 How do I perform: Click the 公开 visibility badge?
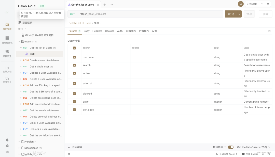42,6
